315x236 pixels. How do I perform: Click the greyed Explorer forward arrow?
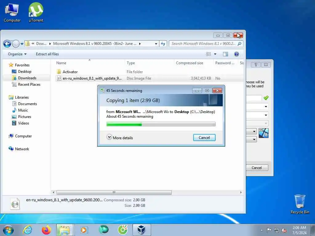[16, 44]
